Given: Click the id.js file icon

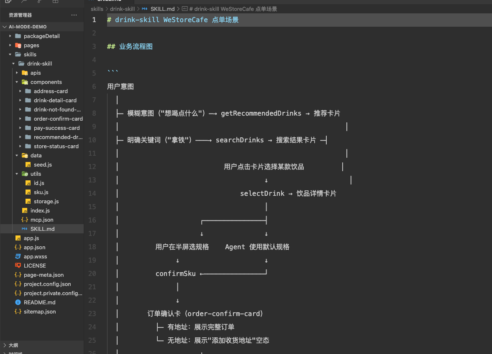Looking at the screenshot, I should 28,183.
